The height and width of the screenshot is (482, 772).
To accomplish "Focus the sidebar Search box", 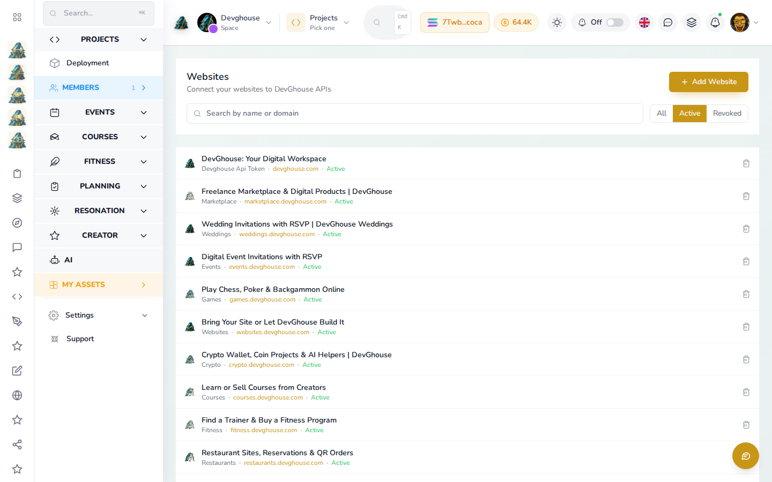I will click(99, 13).
